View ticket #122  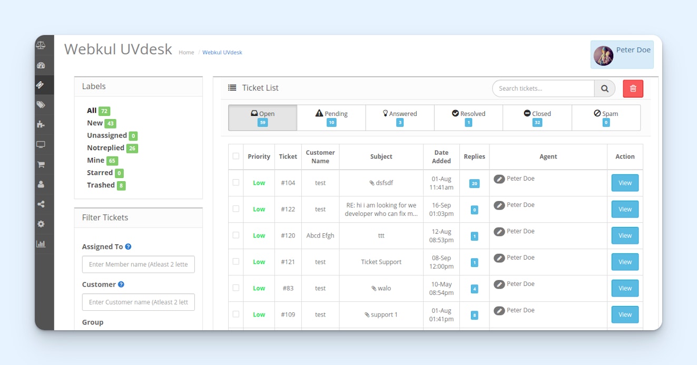tap(625, 209)
